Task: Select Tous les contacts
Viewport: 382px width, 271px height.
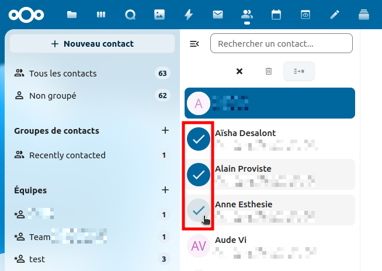Action: click(63, 74)
